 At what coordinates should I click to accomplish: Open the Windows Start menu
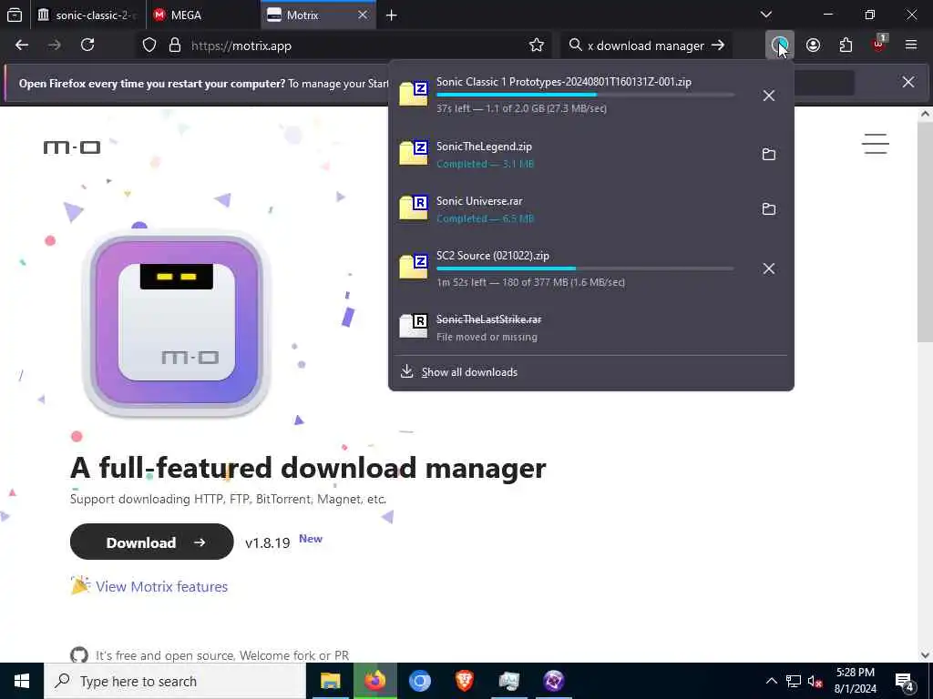(x=22, y=681)
